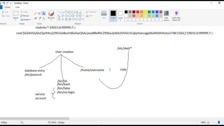The width and height of the screenshot is (224, 126).
Task: Pick the purple color swatch
Action: (161, 12)
